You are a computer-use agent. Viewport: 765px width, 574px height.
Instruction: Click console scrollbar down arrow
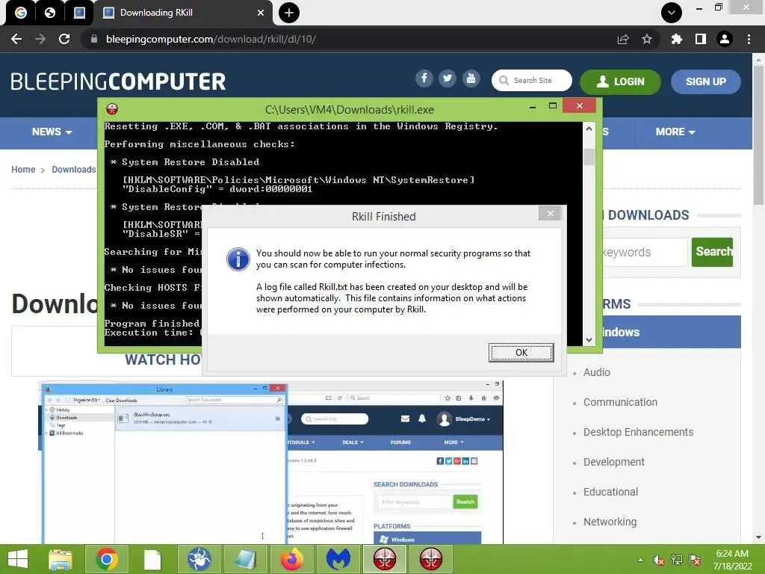(589, 340)
